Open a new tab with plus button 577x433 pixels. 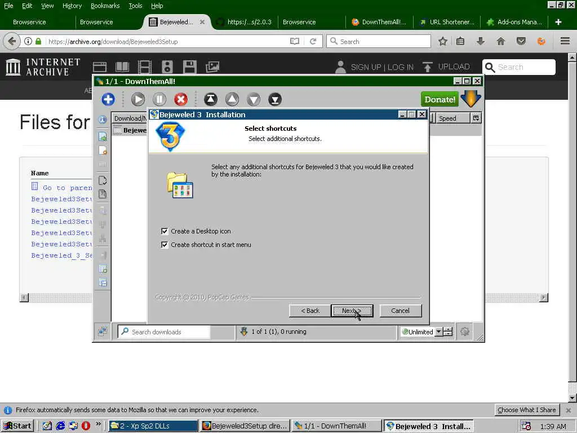pyautogui.click(x=558, y=22)
